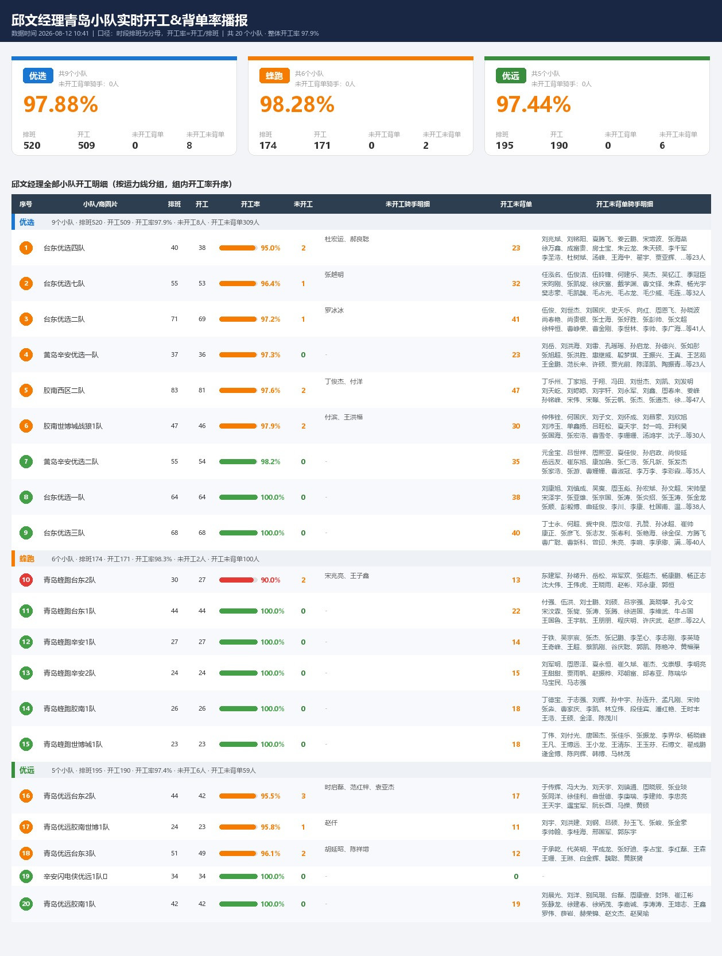Click rank badge 15 beside 青岛蜂跑世博城1队
Image resolution: width=722 pixels, height=956 pixels.
click(x=26, y=745)
